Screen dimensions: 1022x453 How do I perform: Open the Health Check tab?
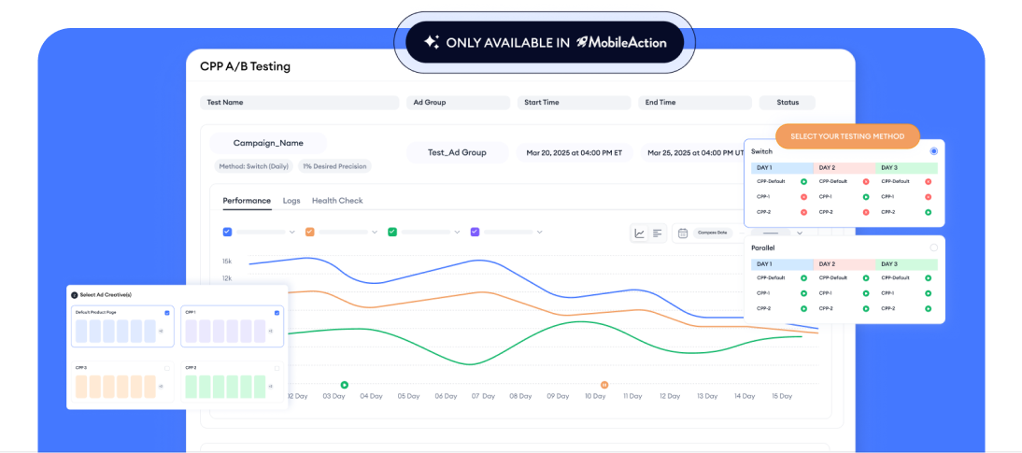coord(337,201)
